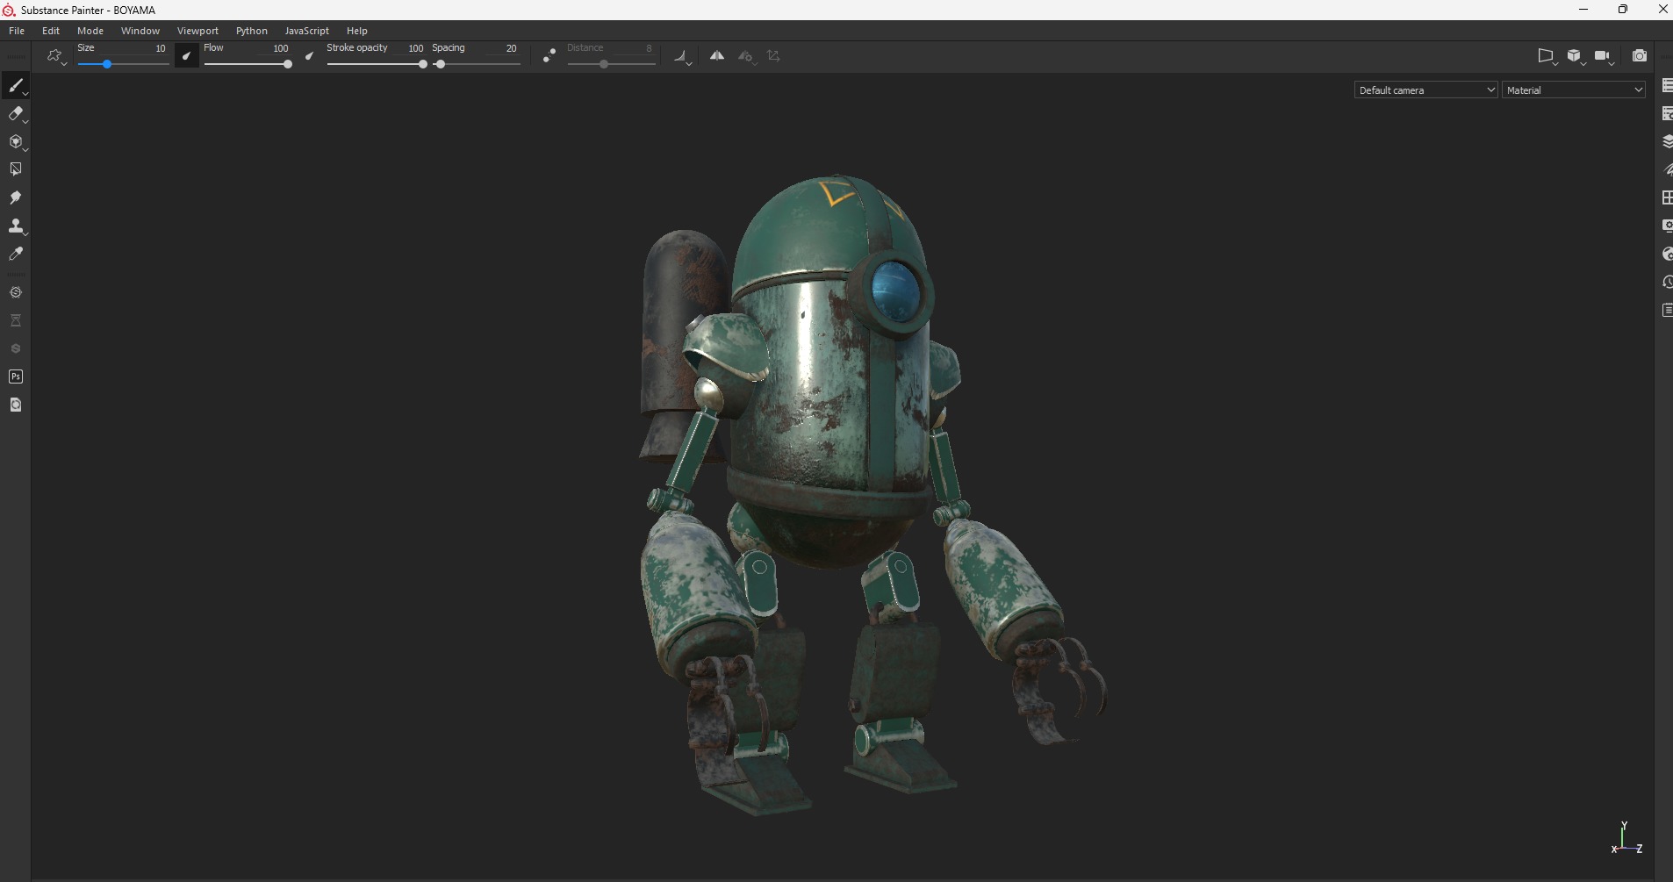Viewport: 1673px width, 882px height.
Task: Open the brush presets picker icon
Action: 55,56
